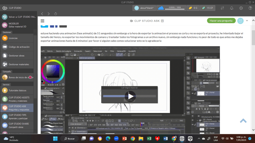Open Zoom from the taskbar
Screen dimensions: 255x143
tap(116, 138)
